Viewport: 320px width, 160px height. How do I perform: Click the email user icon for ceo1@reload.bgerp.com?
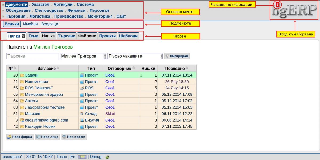[x=22, y=120]
